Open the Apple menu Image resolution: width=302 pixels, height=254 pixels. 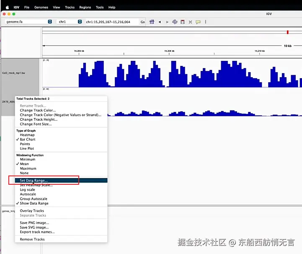(x=7, y=7)
